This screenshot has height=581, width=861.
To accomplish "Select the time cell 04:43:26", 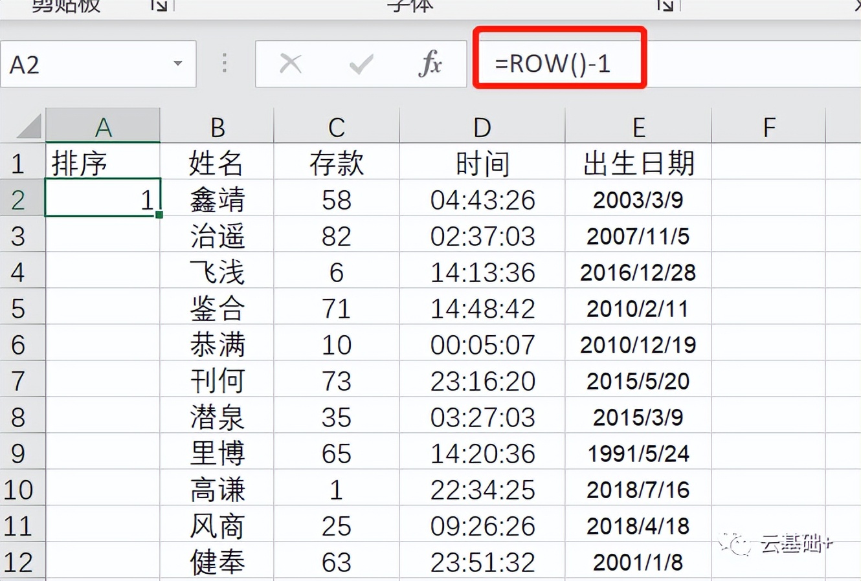I will click(x=481, y=199).
